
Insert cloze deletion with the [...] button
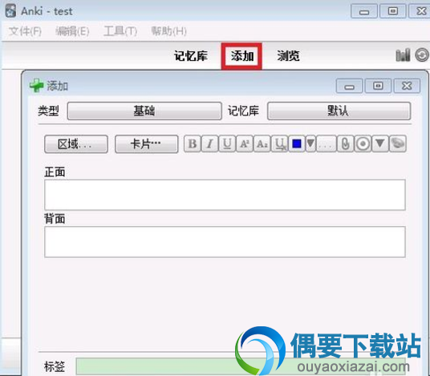click(326, 144)
